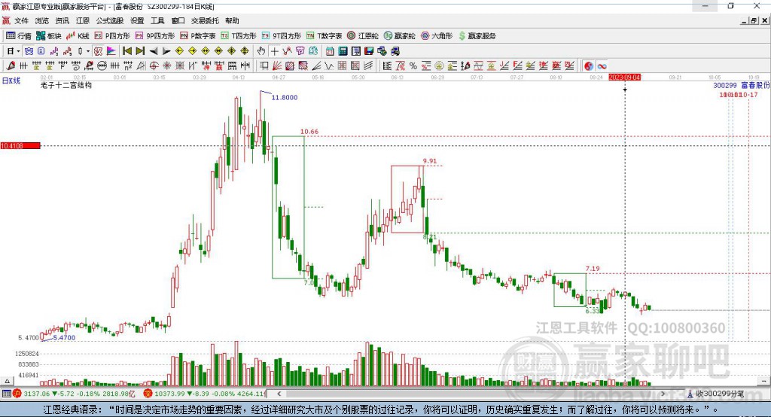Select the hand pan tool
Screen dimensions: 771x417
(261, 51)
